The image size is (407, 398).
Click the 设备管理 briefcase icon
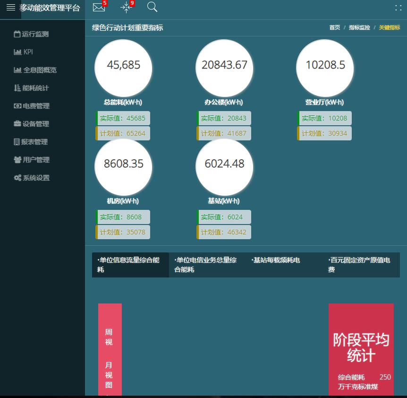[17, 124]
